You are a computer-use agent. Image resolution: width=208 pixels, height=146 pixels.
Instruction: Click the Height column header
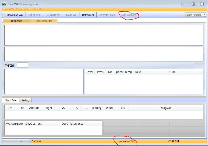click(48, 108)
